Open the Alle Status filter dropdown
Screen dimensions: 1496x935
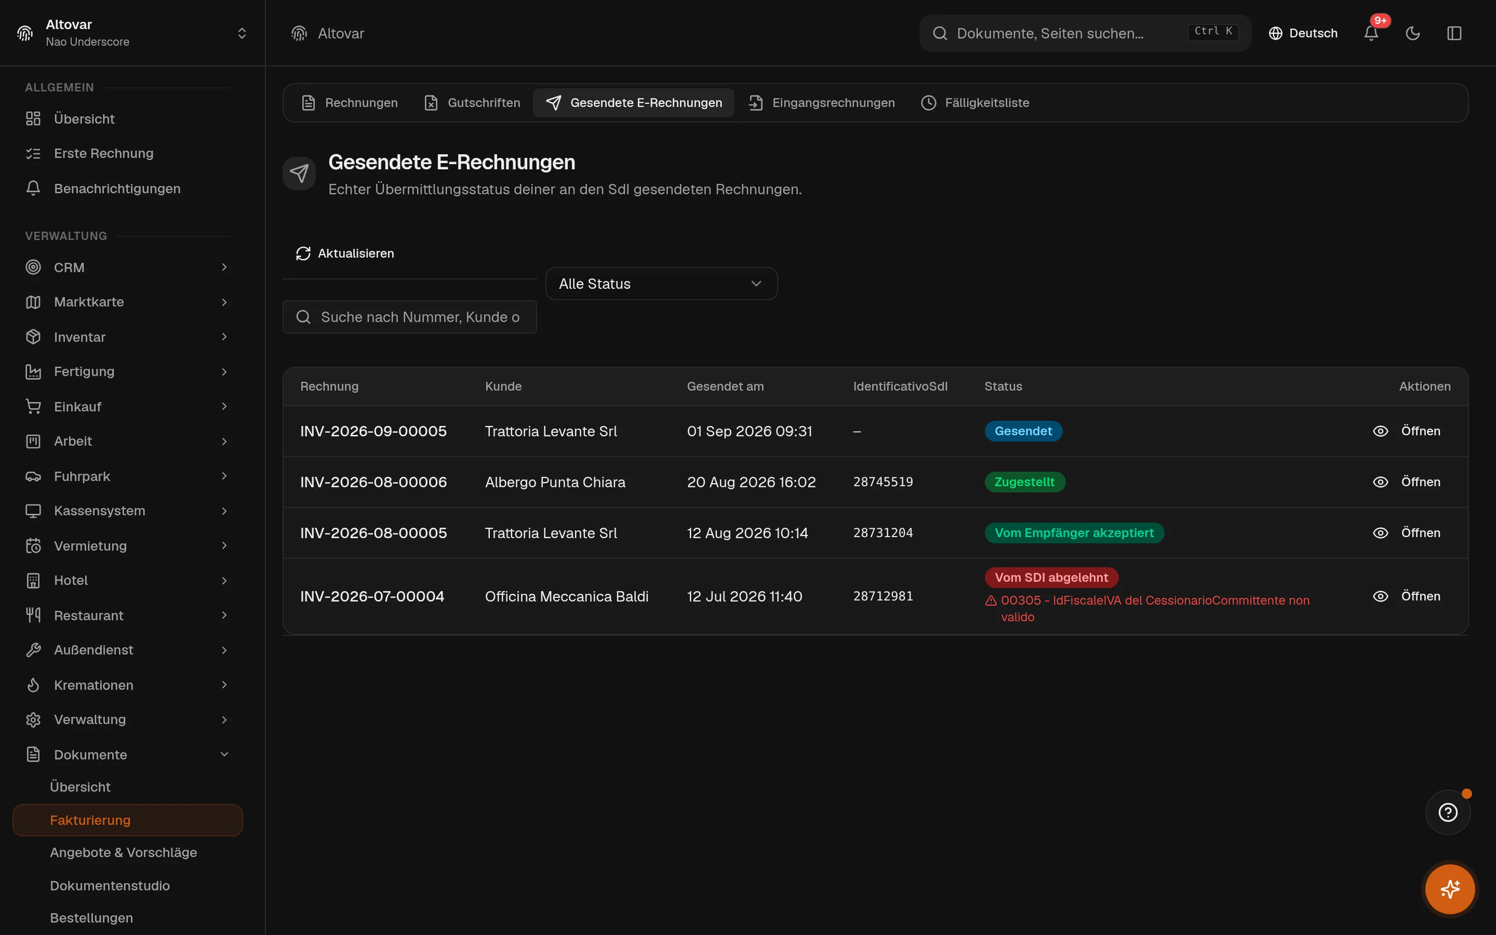(x=661, y=284)
